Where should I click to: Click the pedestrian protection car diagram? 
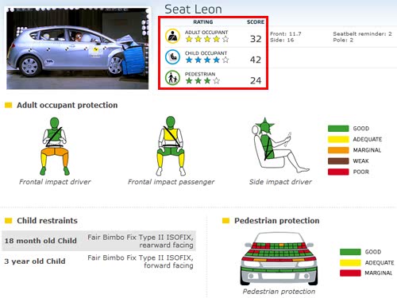click(279, 258)
